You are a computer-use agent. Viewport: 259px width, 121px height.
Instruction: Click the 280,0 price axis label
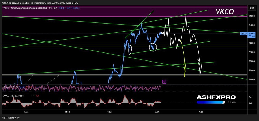click(x=252, y=79)
